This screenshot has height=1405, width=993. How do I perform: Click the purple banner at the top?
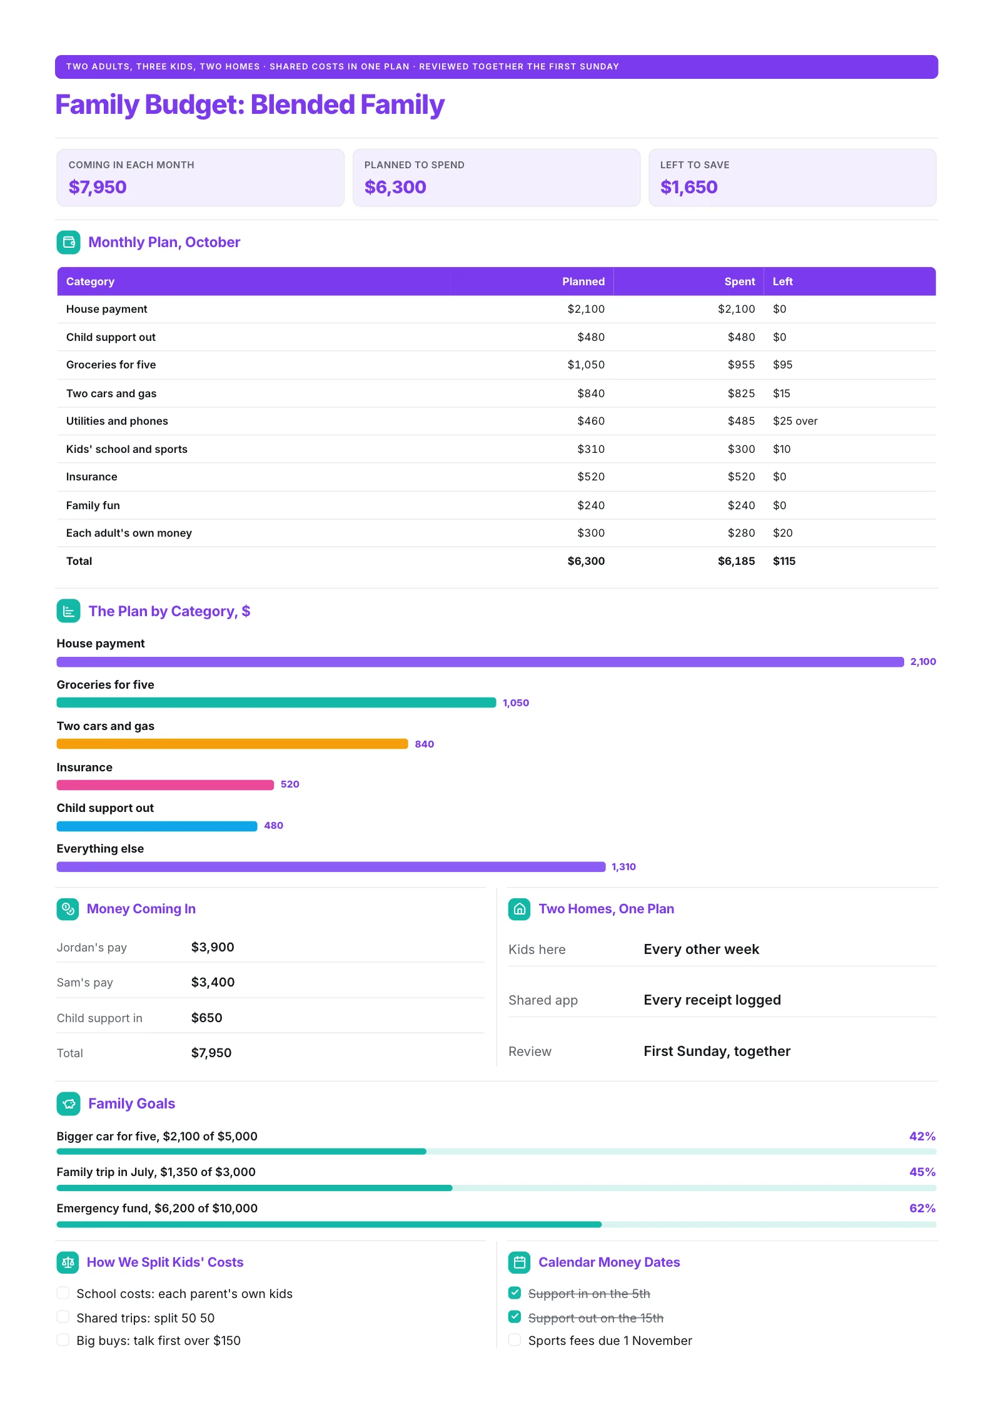click(496, 67)
